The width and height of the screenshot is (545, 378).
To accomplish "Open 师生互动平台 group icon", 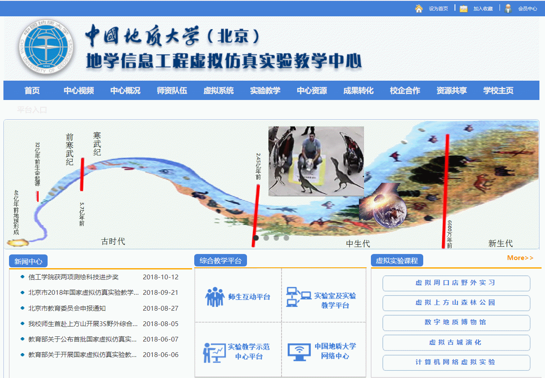I will (215, 297).
